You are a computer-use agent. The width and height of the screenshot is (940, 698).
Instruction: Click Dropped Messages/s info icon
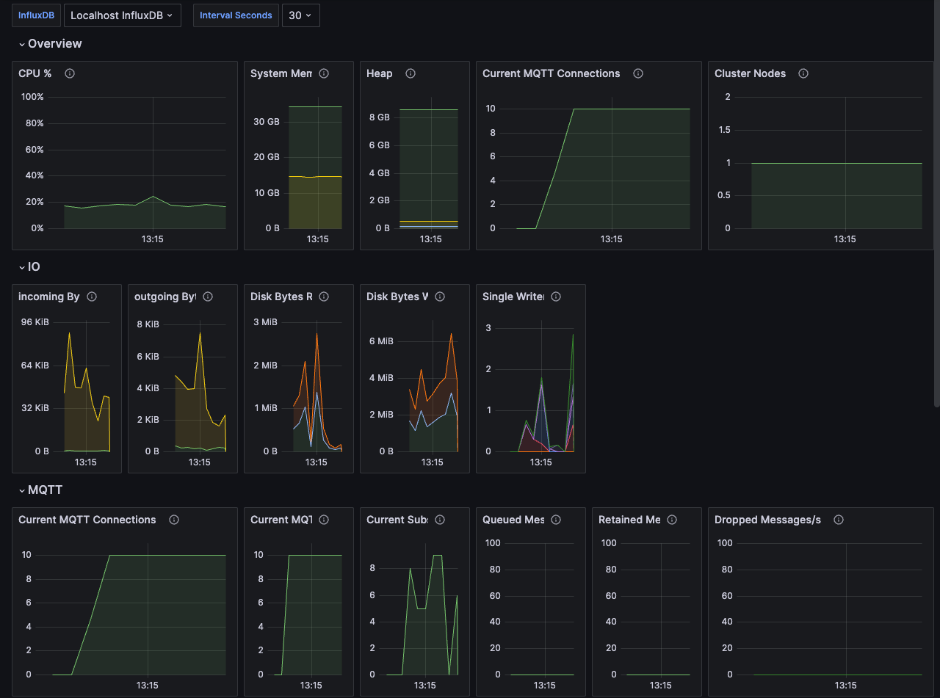click(x=839, y=520)
